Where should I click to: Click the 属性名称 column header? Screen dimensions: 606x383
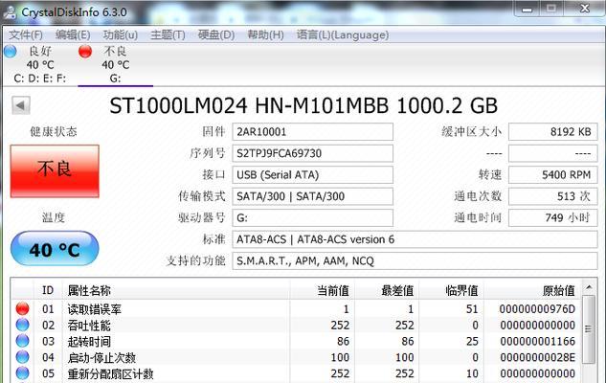point(176,290)
